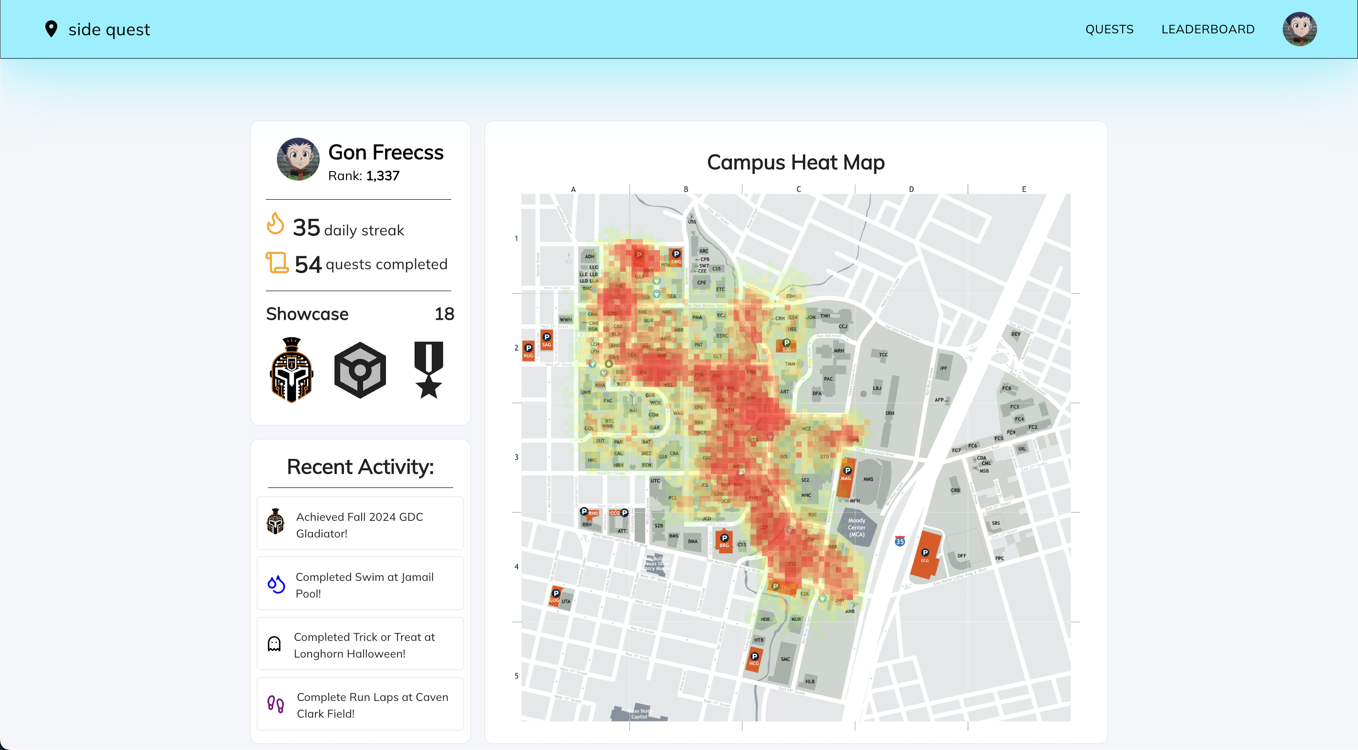Open the QUESTS navigation item
The height and width of the screenshot is (750, 1358).
tap(1109, 29)
